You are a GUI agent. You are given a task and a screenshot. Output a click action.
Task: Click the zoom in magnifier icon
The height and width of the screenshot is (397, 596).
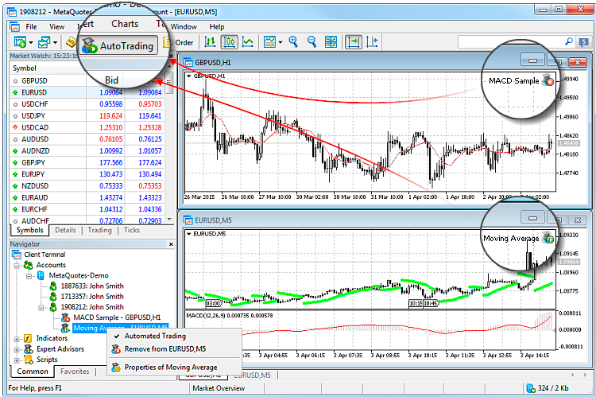pos(293,41)
